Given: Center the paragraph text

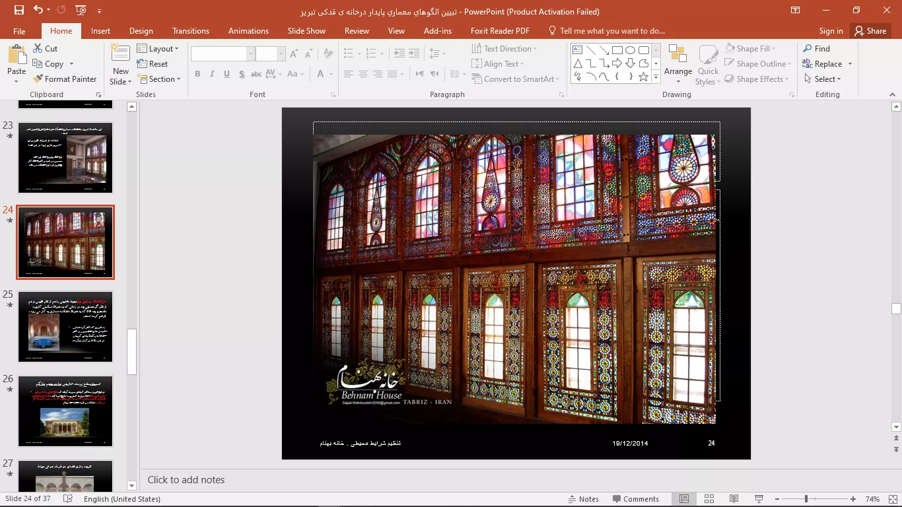Looking at the screenshot, I should click(363, 74).
